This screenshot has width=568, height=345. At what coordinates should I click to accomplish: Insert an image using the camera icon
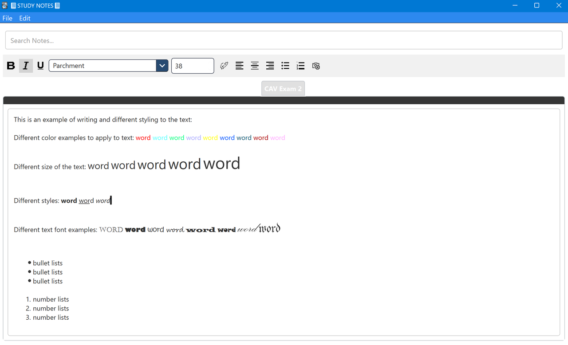(316, 66)
